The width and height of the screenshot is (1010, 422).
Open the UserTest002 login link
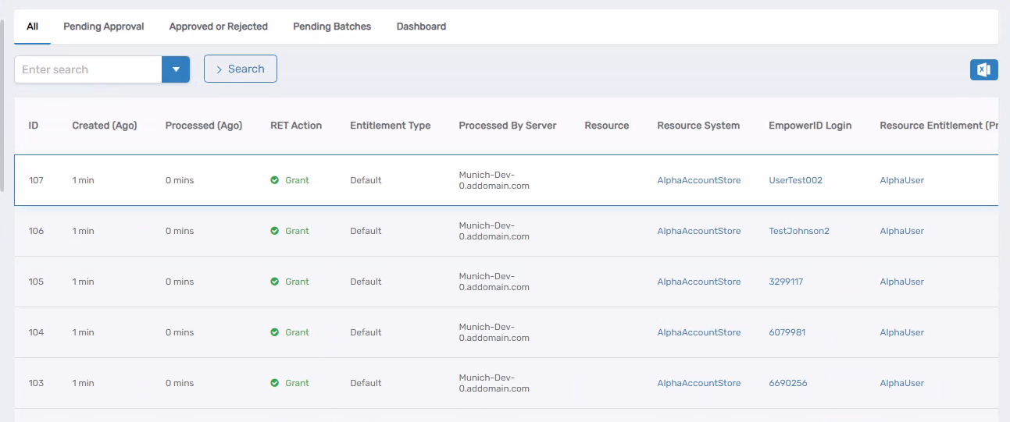(796, 180)
